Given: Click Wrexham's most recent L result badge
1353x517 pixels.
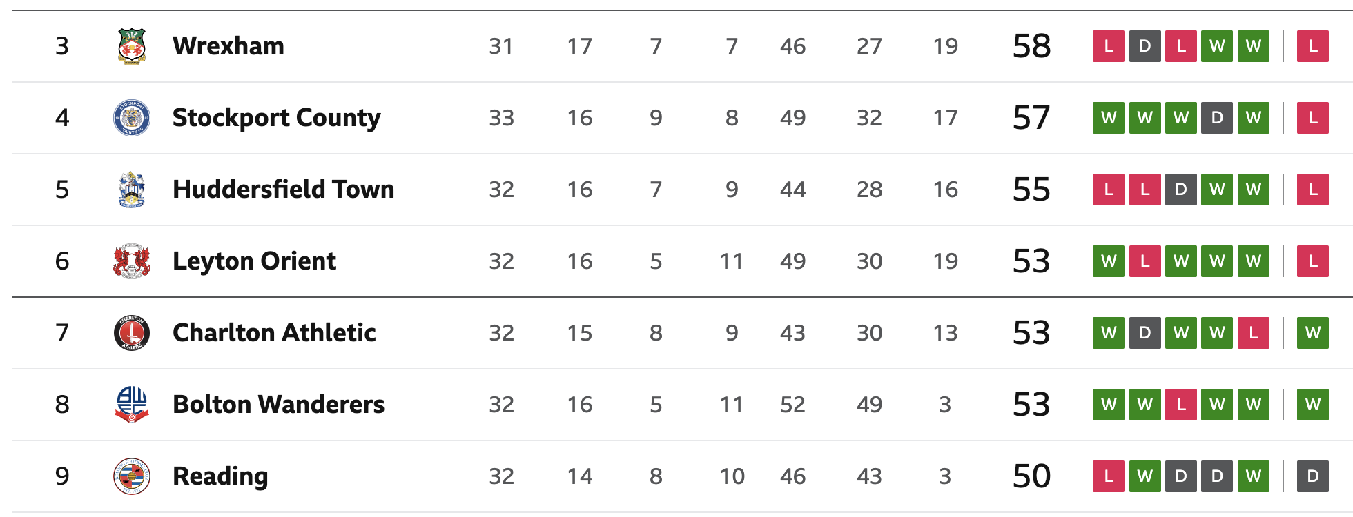Looking at the screenshot, I should [x=1313, y=46].
